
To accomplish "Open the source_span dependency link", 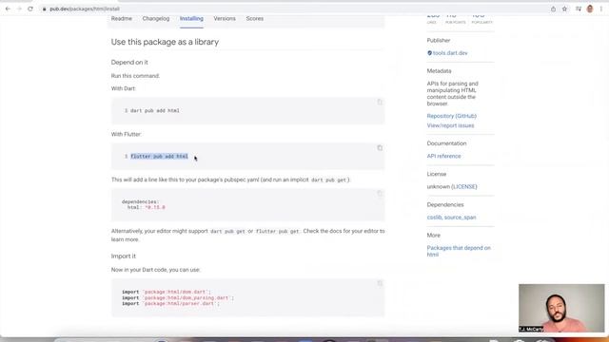I will point(461,218).
